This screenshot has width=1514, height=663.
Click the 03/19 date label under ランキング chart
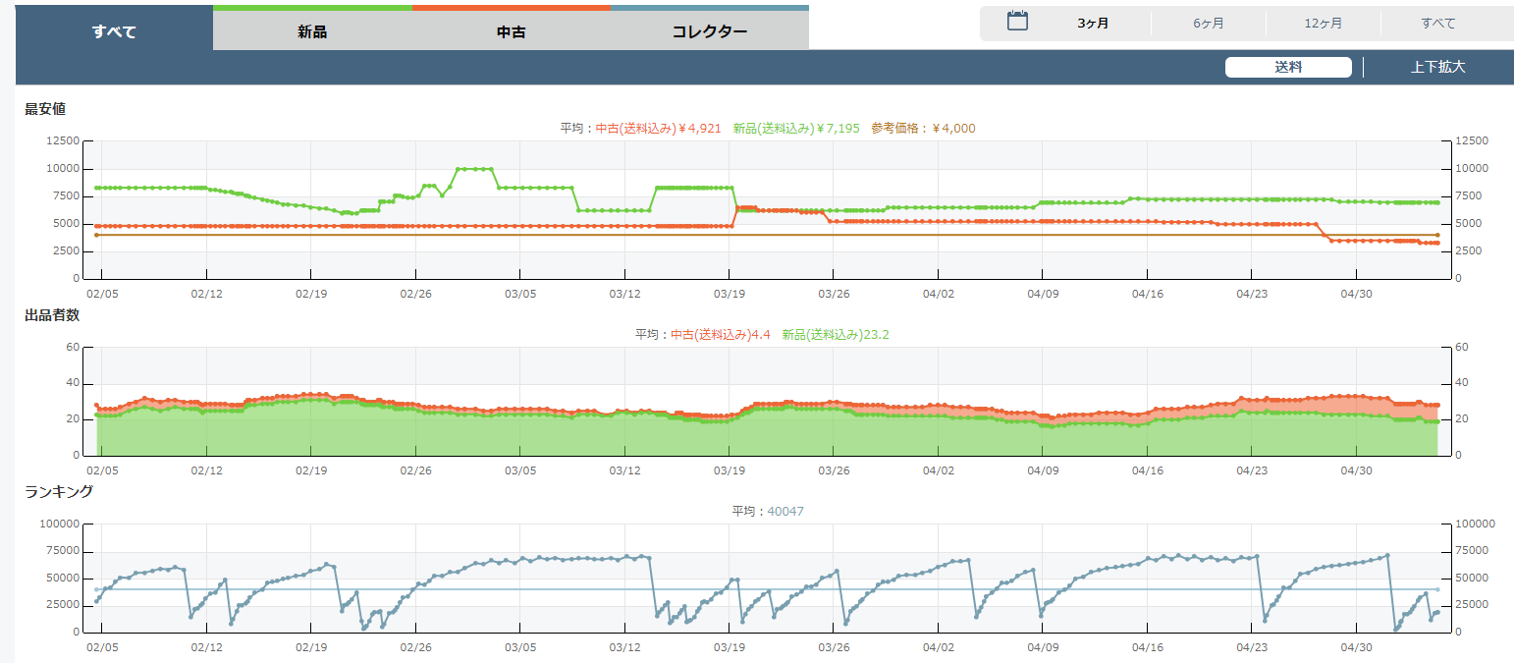click(729, 647)
